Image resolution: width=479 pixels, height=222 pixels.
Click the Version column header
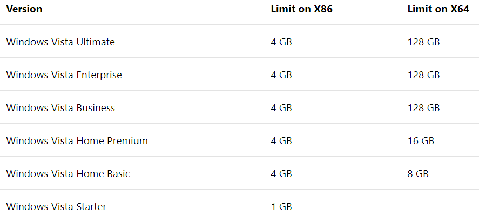pyautogui.click(x=24, y=9)
